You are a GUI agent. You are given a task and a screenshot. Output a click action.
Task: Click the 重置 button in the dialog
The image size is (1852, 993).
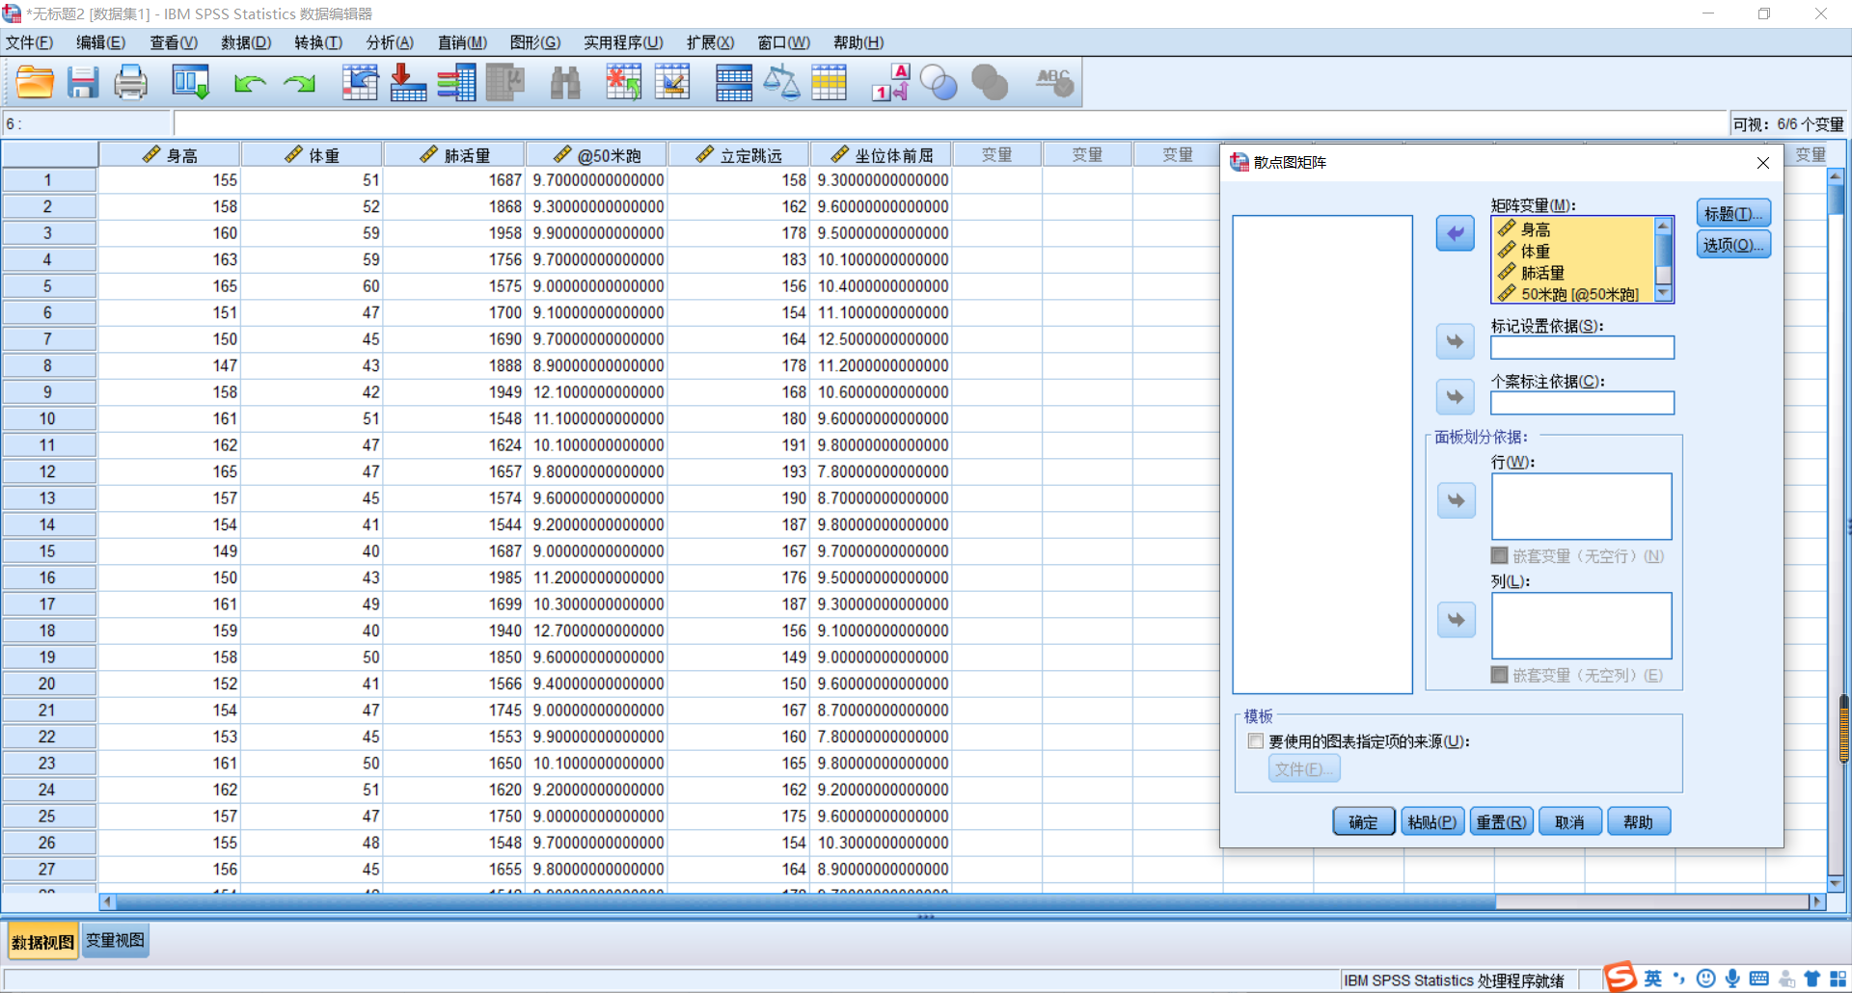click(x=1502, y=822)
